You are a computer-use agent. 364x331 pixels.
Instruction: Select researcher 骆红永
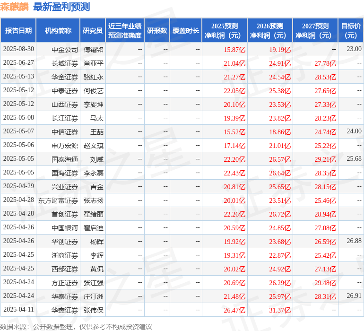[93, 77]
